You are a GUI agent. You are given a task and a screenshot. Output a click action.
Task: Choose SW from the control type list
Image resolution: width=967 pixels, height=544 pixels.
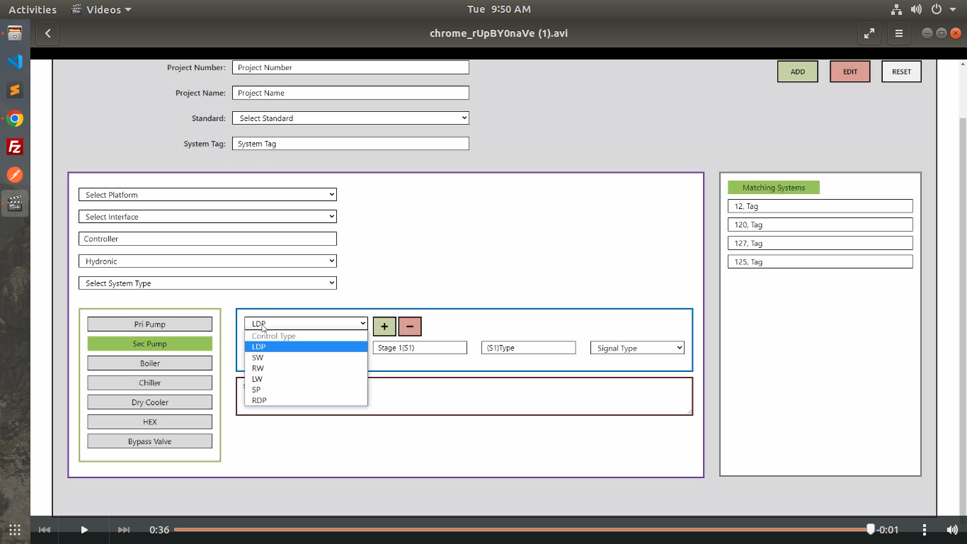(x=258, y=358)
